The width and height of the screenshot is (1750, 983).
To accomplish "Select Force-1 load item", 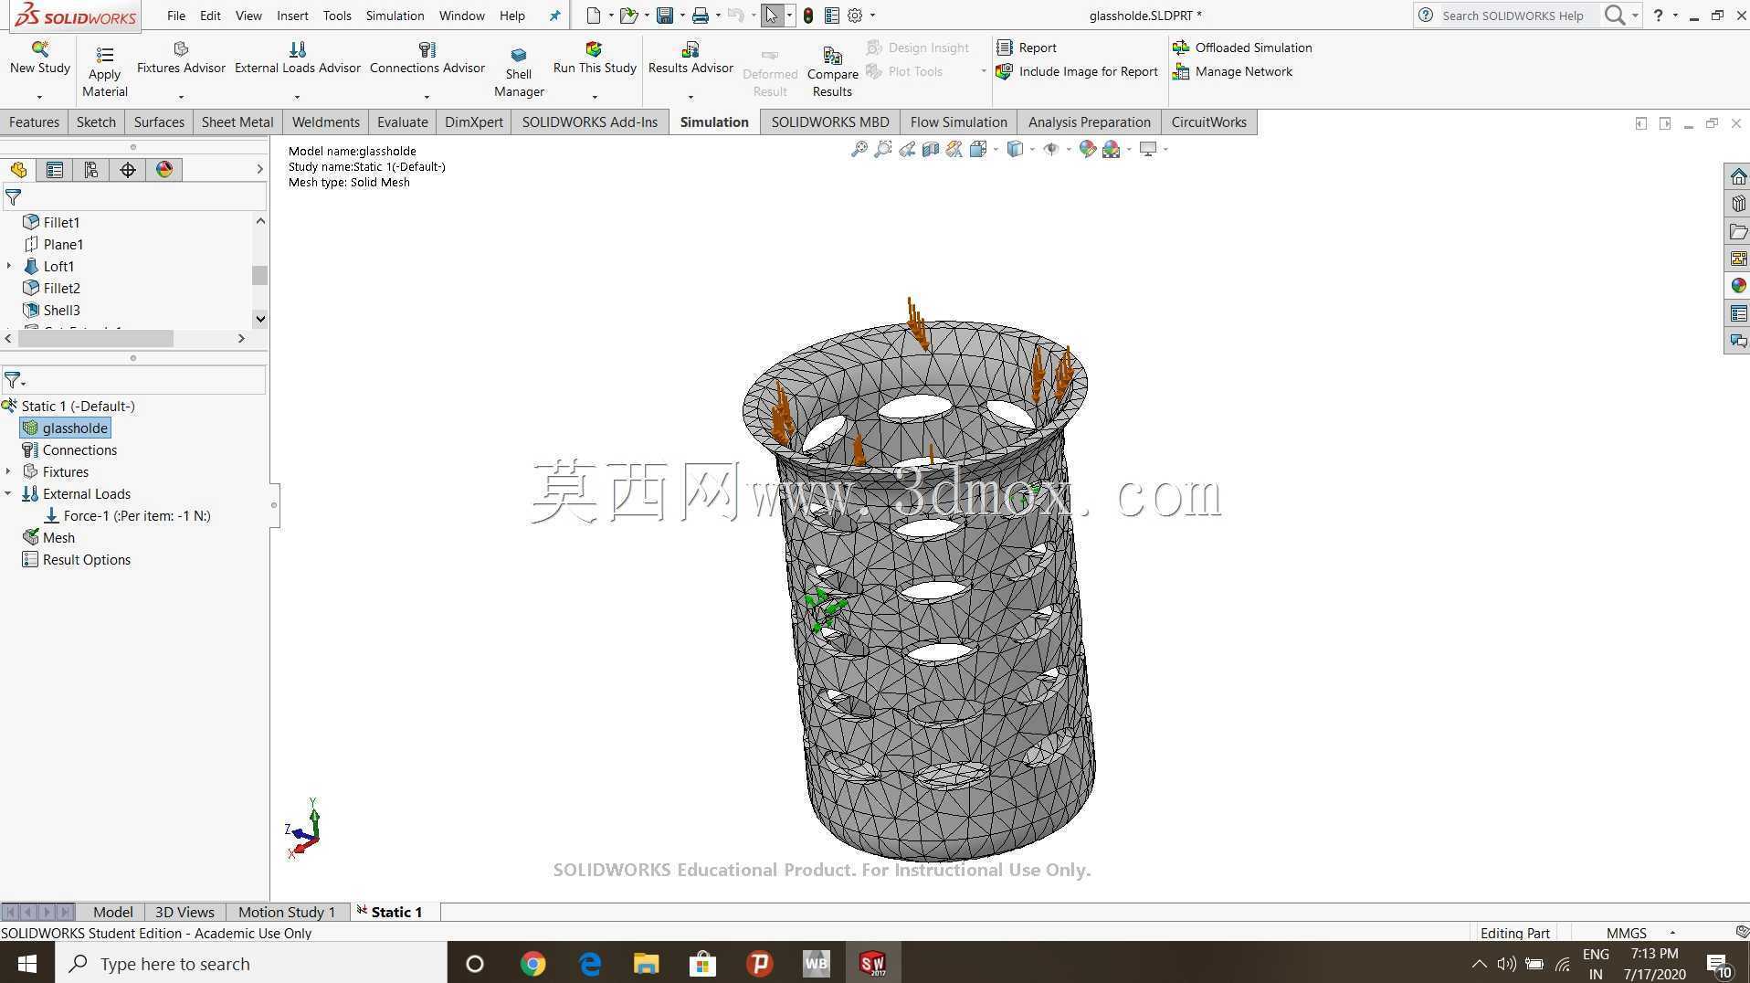I will click(128, 515).
